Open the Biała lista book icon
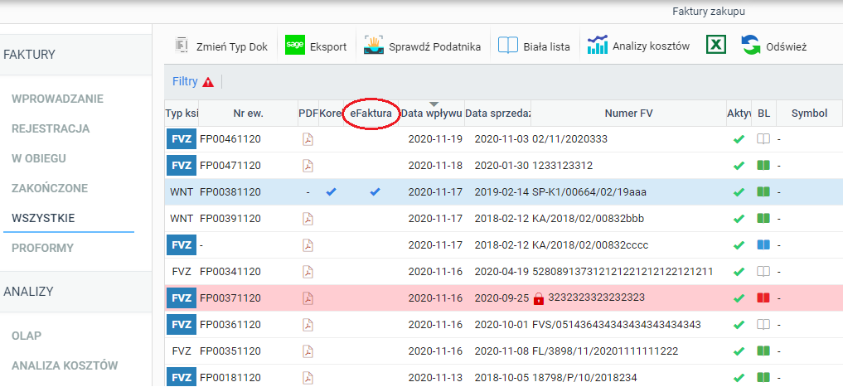This screenshot has height=387, width=843. (x=507, y=46)
